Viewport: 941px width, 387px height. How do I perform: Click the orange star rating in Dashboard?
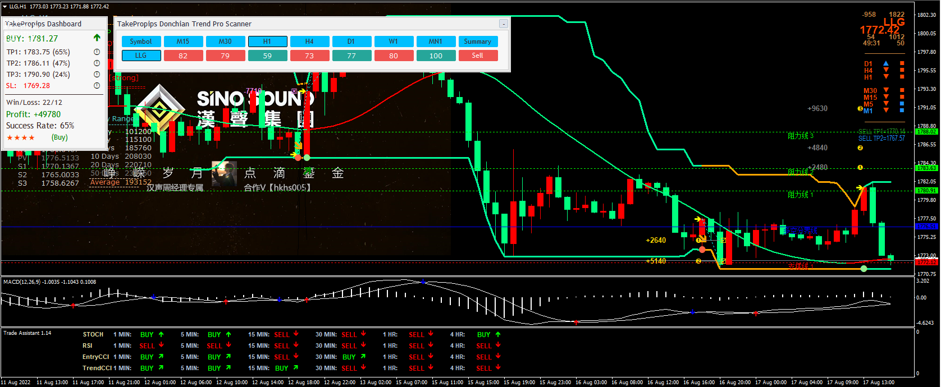pyautogui.click(x=21, y=137)
